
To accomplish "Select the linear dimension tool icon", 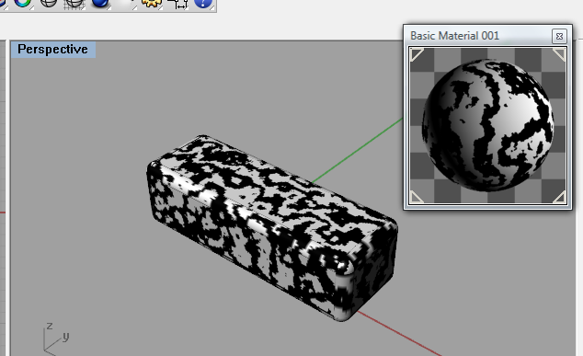I will [x=177, y=3].
